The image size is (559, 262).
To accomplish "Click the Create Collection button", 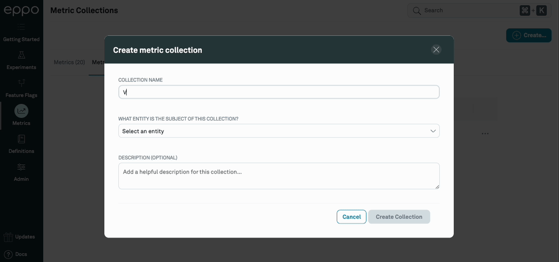I will (399, 217).
